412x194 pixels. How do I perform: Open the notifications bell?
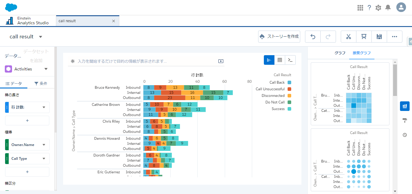coord(388,7)
